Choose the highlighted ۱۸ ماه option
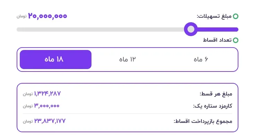This screenshot has height=135, width=254. [x=55, y=59]
